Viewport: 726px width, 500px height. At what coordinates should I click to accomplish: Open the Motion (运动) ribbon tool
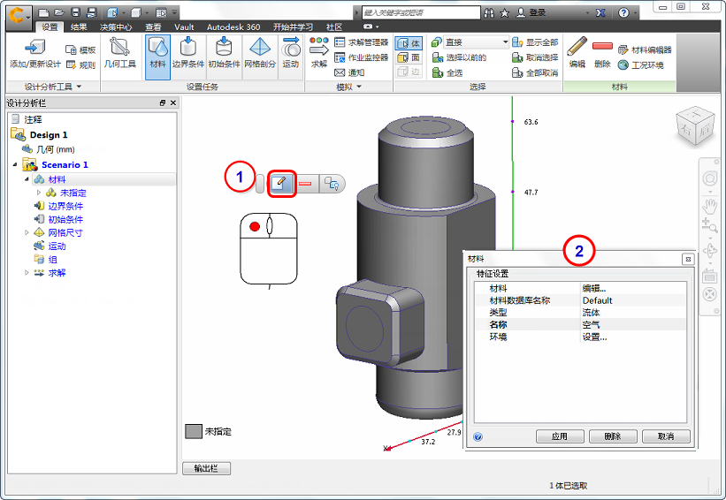(x=291, y=53)
